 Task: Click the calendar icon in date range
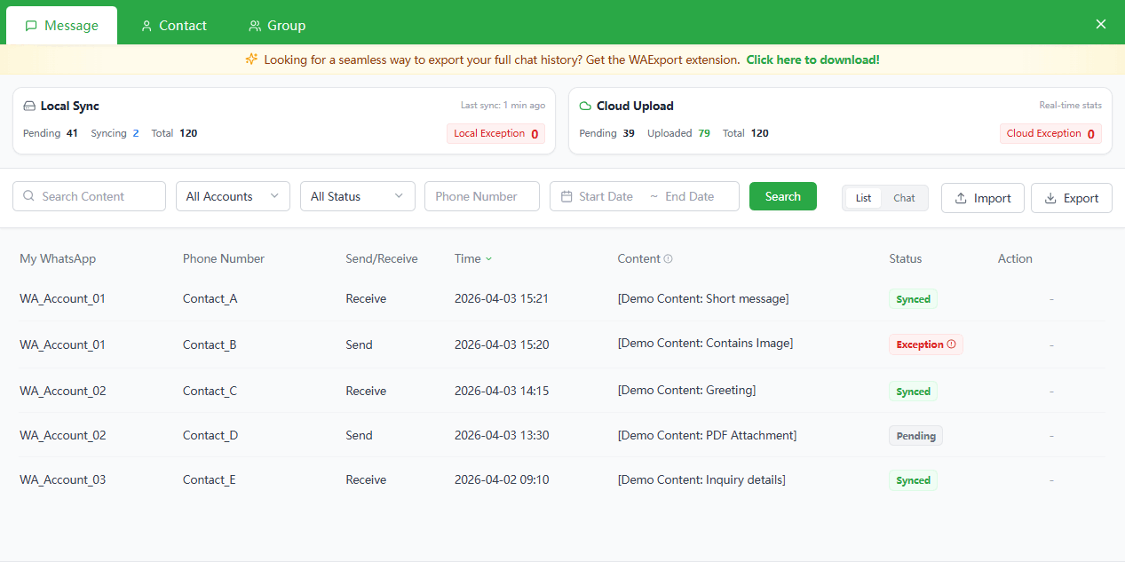pos(566,196)
